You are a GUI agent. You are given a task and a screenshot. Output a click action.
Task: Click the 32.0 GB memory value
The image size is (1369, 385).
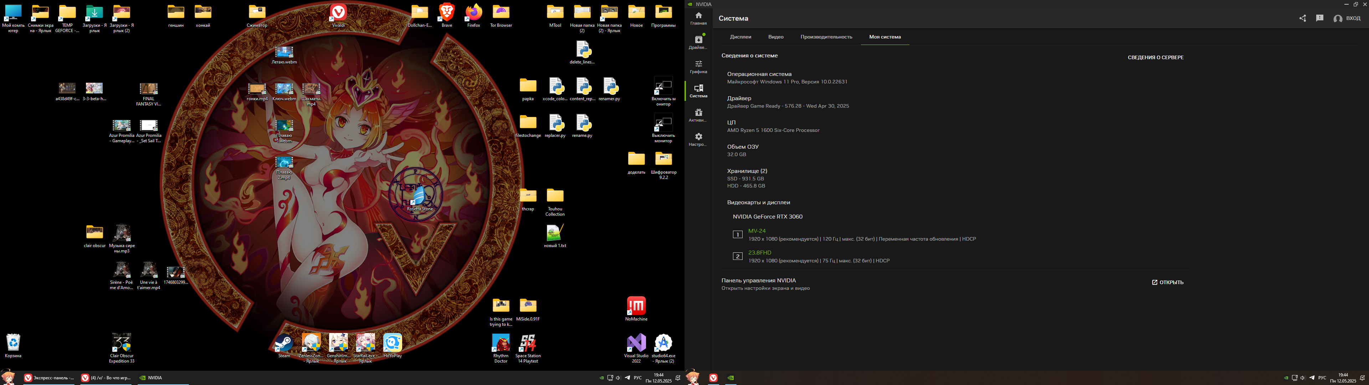737,154
